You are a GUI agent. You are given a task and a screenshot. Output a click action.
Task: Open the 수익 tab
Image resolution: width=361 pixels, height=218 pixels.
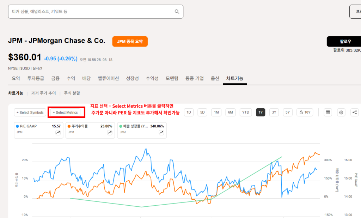coord(71,78)
